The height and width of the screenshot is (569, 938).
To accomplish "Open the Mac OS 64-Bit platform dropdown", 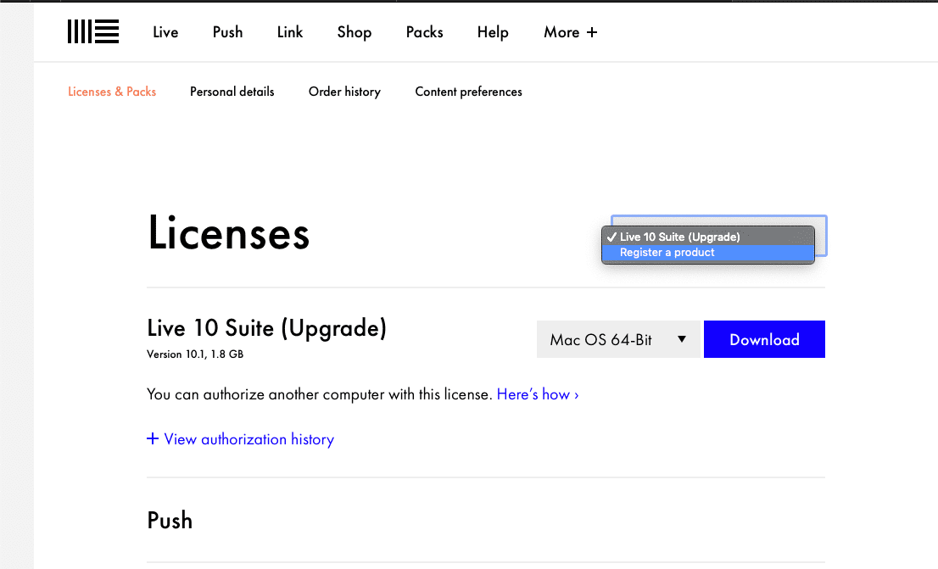I will (x=618, y=339).
